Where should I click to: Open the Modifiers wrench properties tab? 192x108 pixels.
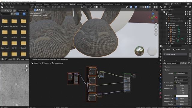click(160, 77)
